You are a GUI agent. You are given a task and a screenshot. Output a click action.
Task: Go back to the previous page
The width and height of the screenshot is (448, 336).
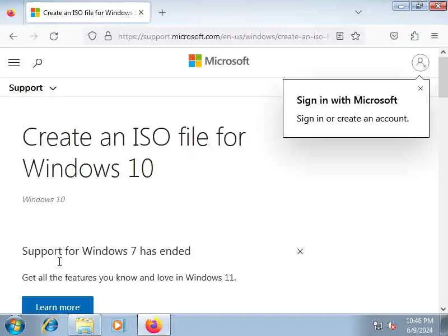13,36
